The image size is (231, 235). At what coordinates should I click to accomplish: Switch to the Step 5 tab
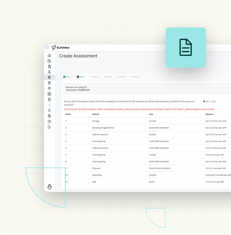click(122, 77)
